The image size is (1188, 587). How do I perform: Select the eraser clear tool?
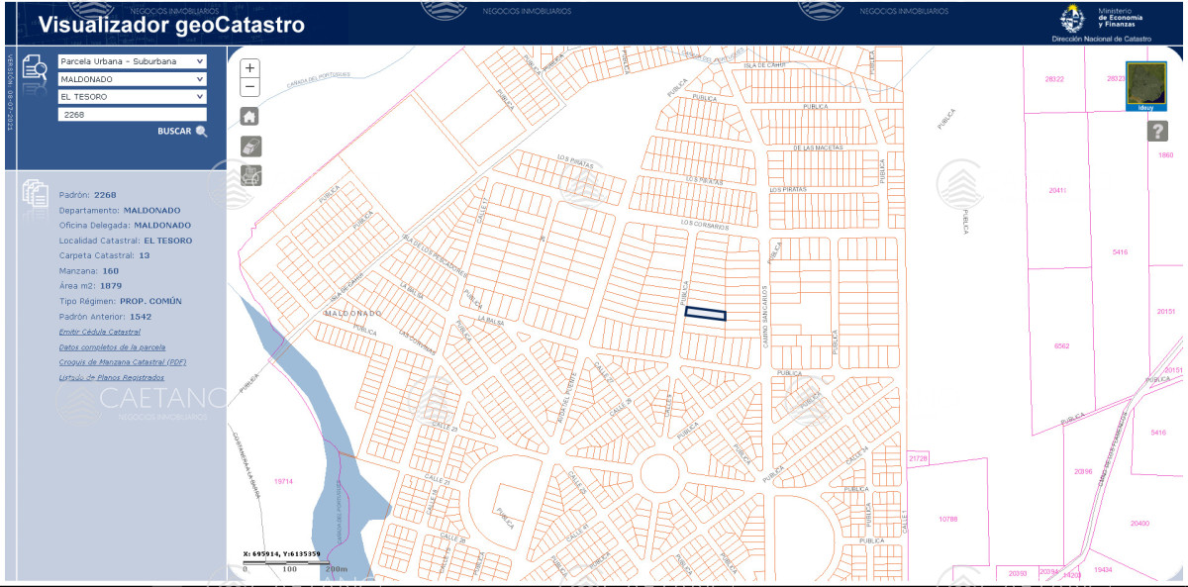250,147
